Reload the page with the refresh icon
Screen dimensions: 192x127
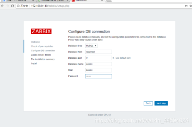pyautogui.click(x=12, y=6)
